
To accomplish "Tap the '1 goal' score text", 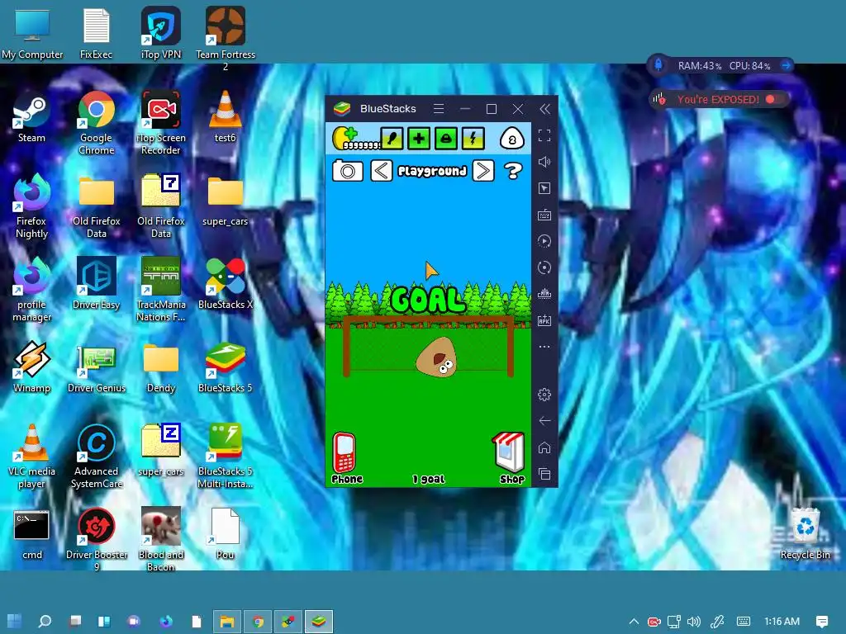I will tap(429, 479).
